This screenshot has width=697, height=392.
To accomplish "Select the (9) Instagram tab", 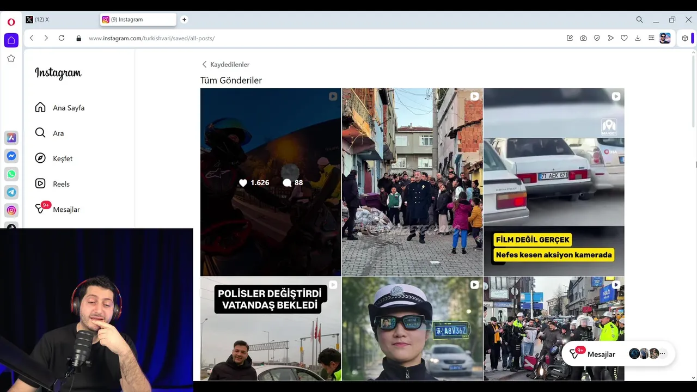I will 138,20.
